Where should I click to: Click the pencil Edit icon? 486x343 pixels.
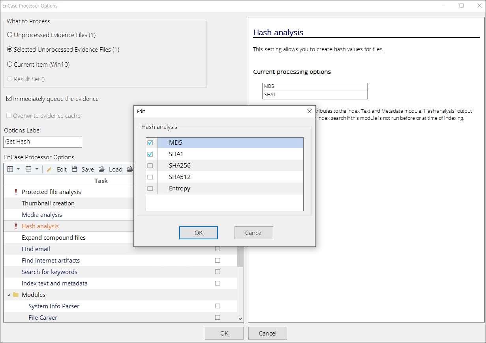coord(49,169)
